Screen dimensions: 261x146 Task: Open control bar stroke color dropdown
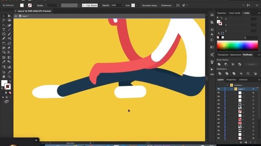[33, 5]
